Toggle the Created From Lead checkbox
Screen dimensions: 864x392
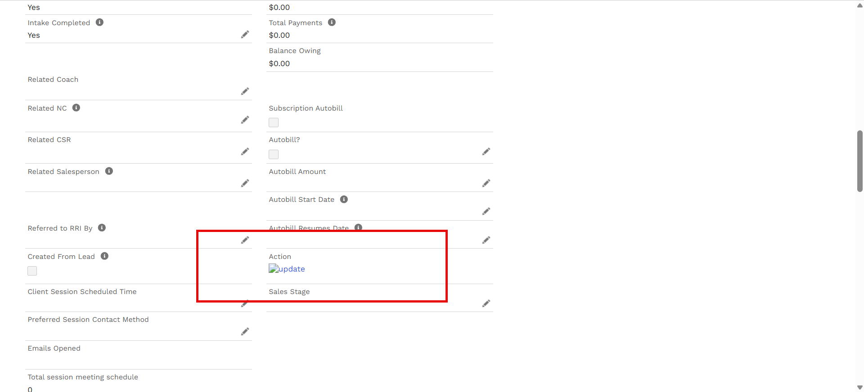point(32,271)
